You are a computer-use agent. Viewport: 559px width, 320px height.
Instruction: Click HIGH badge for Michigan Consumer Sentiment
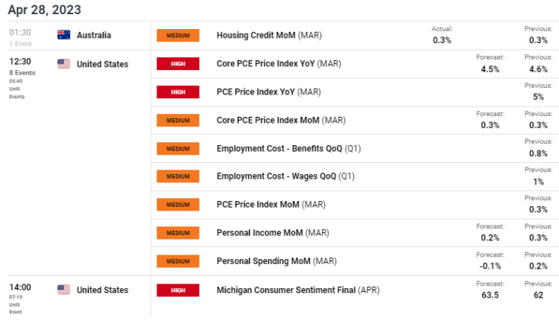[178, 290]
